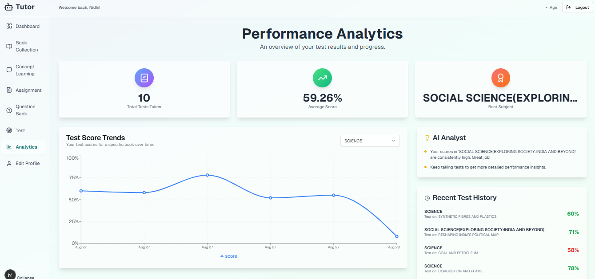Screen dimensions: 595x279
Task: Select the Assignment document icon
Action: [9, 90]
